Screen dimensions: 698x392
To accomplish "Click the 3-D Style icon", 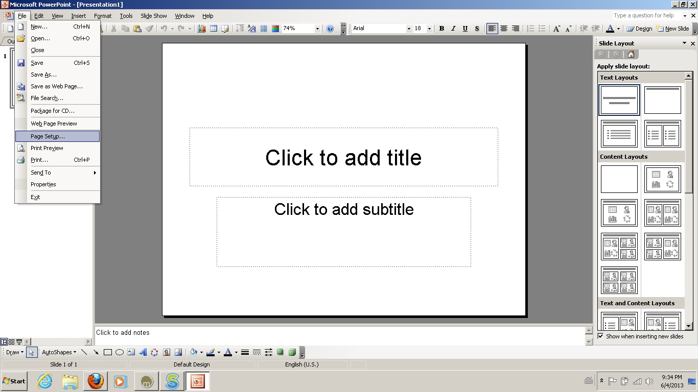I will (292, 352).
